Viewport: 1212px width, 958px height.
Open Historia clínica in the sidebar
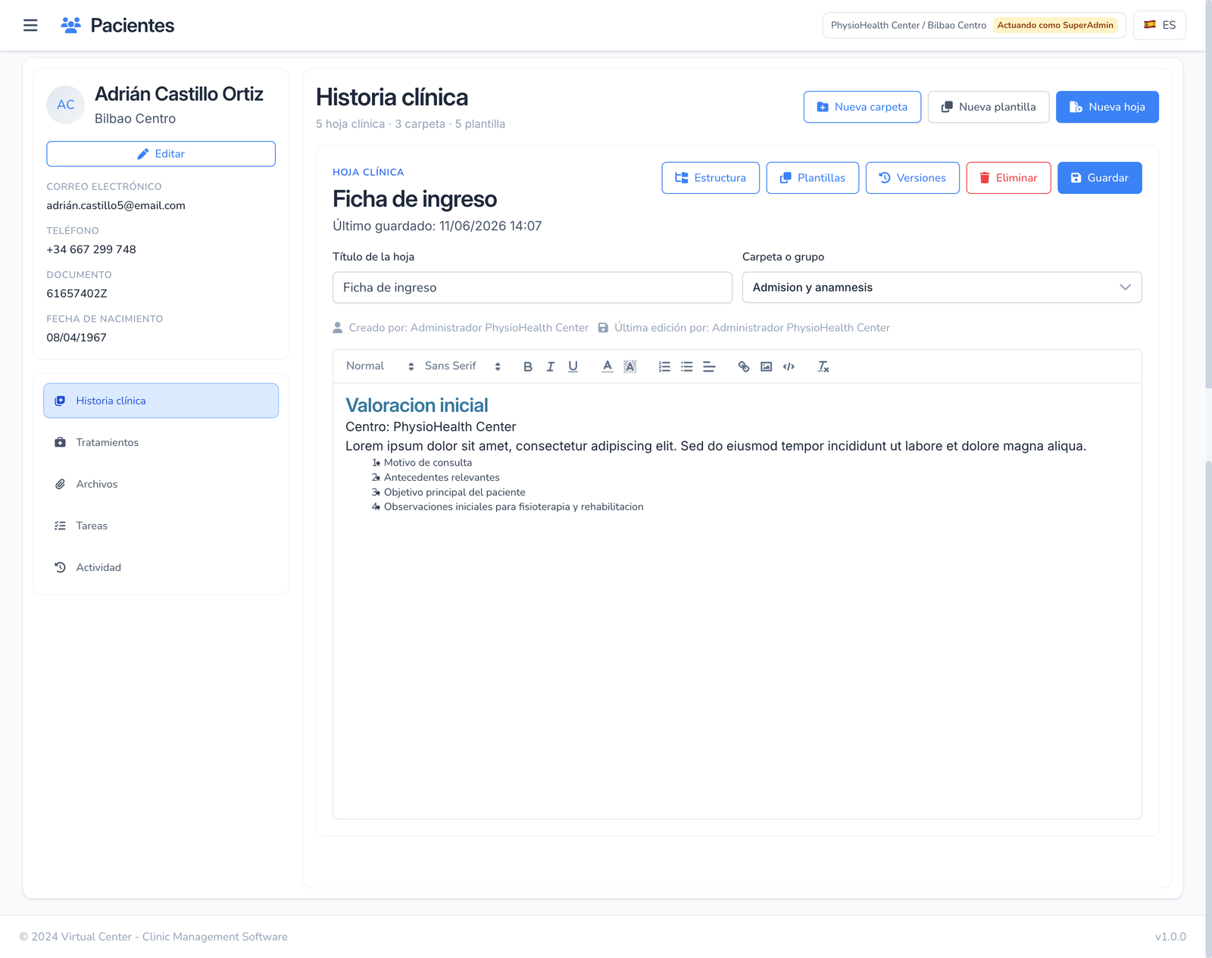click(161, 401)
